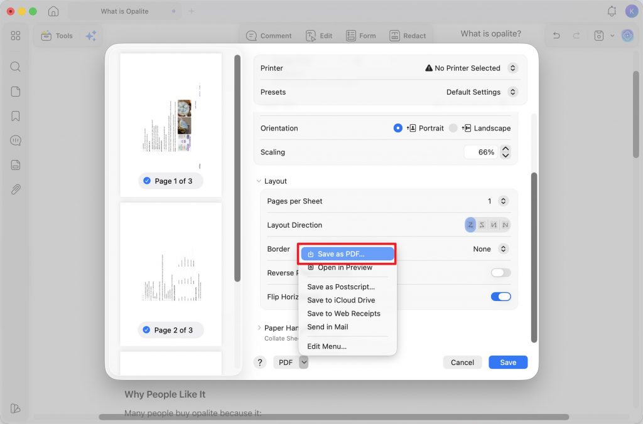Choose Save as PDF… from menu
643x424 pixels.
[x=347, y=254]
